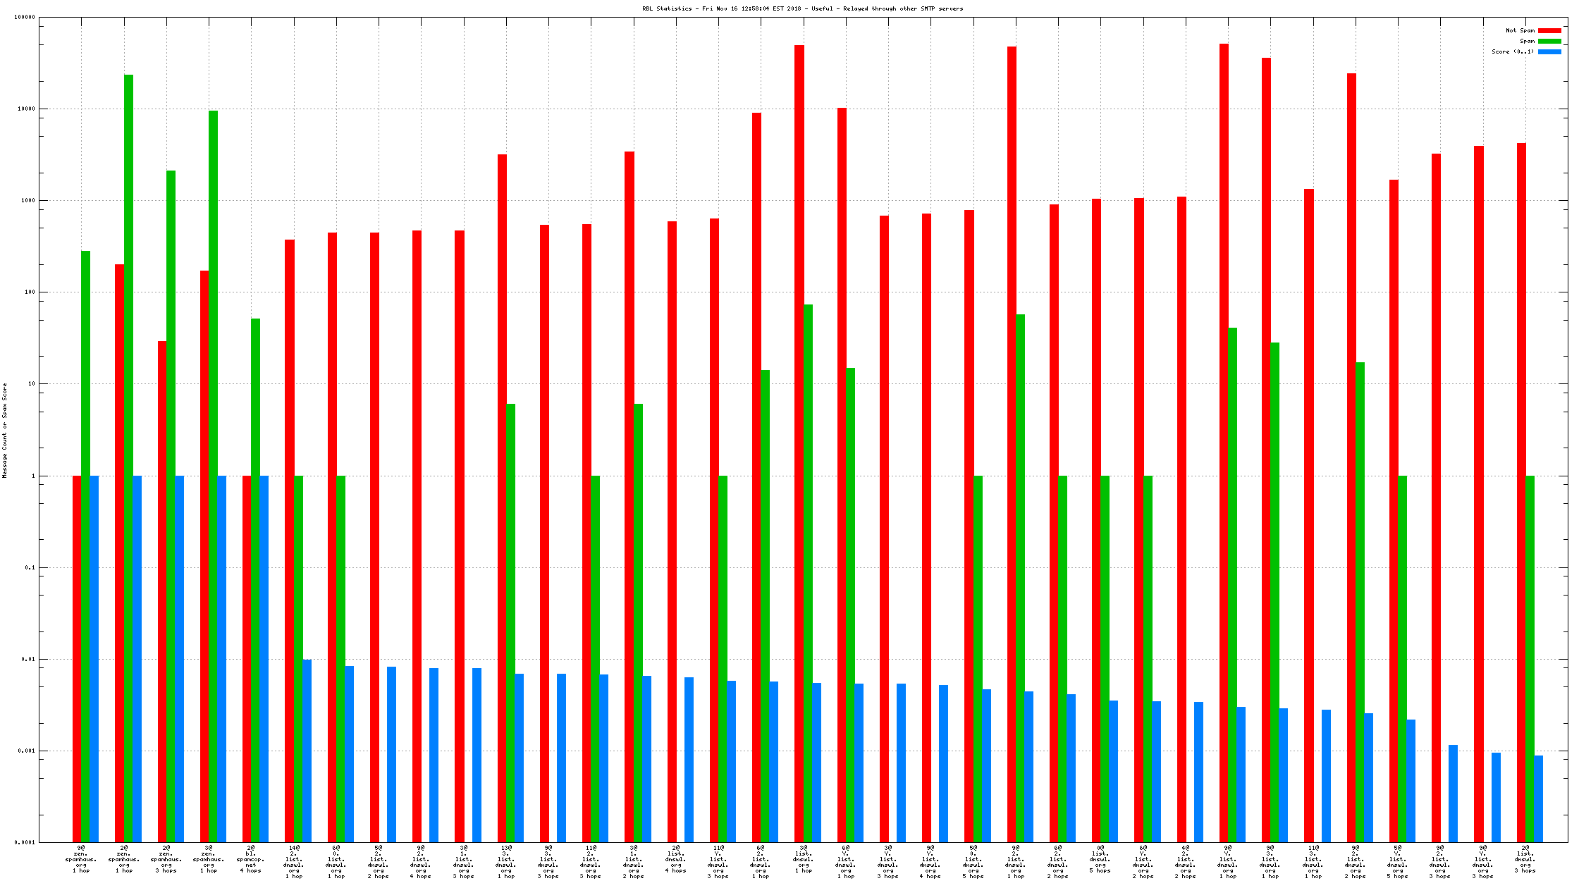Click the green Spam legend swatch
1579x888 pixels.
(1549, 41)
